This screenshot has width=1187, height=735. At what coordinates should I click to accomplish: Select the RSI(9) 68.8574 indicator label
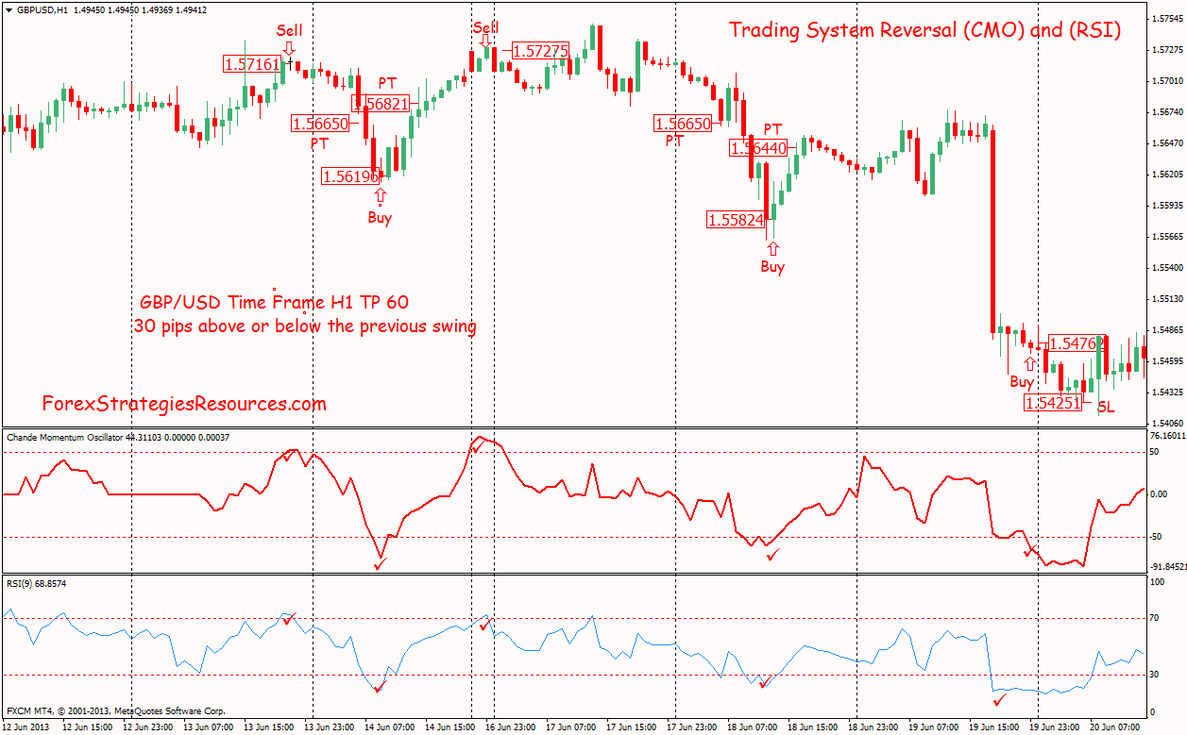[36, 583]
